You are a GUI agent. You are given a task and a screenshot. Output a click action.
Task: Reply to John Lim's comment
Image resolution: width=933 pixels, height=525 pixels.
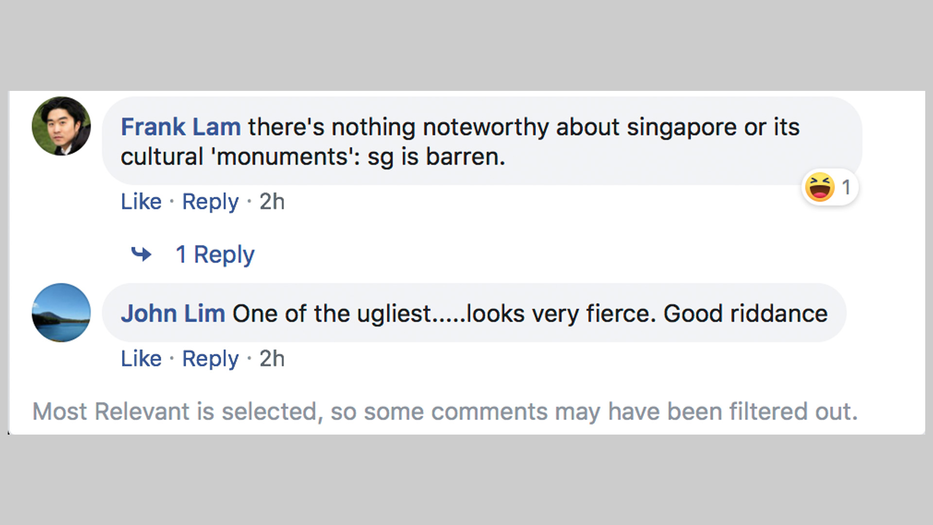pyautogui.click(x=210, y=359)
